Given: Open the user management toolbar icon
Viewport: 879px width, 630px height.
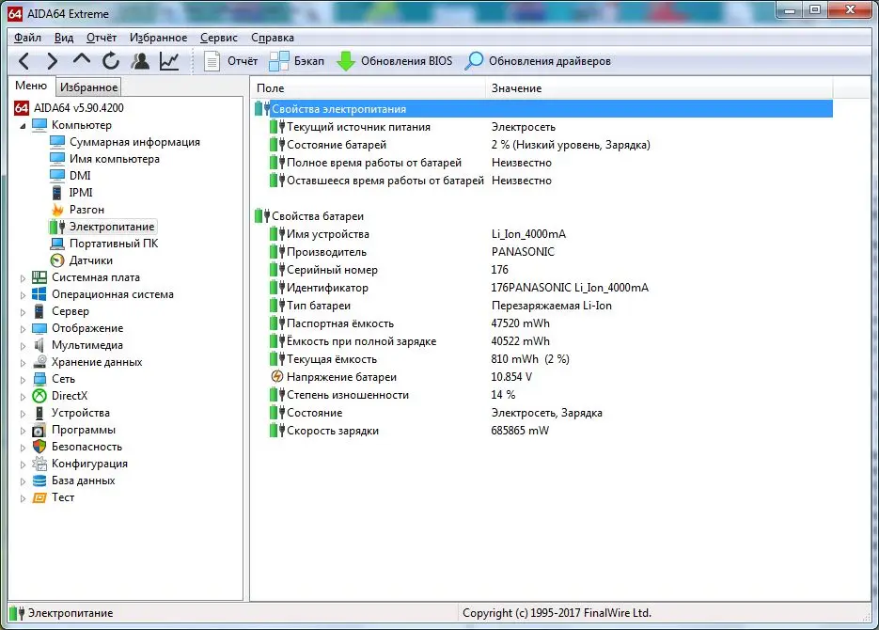Looking at the screenshot, I should (x=140, y=60).
